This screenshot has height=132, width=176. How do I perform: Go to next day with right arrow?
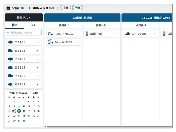57,8
